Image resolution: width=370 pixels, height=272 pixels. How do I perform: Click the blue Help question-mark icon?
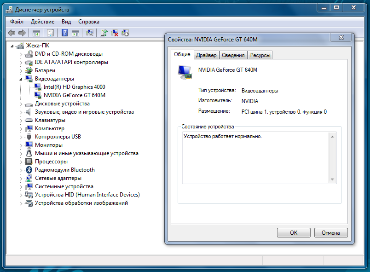pyautogui.click(x=64, y=33)
